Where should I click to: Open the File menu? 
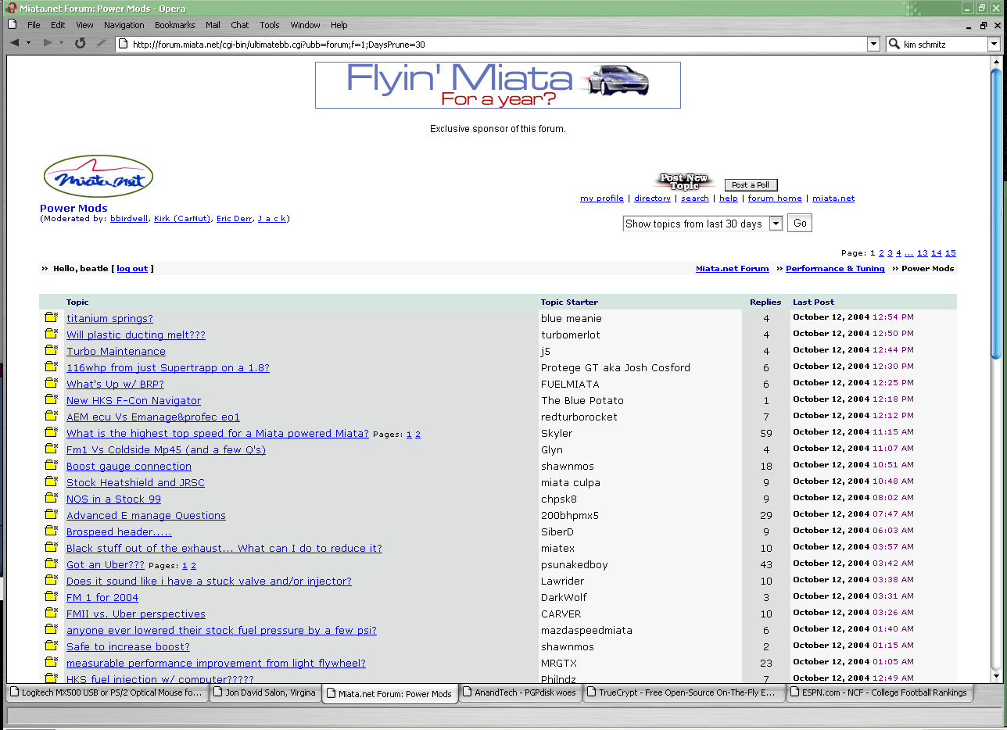[x=34, y=25]
